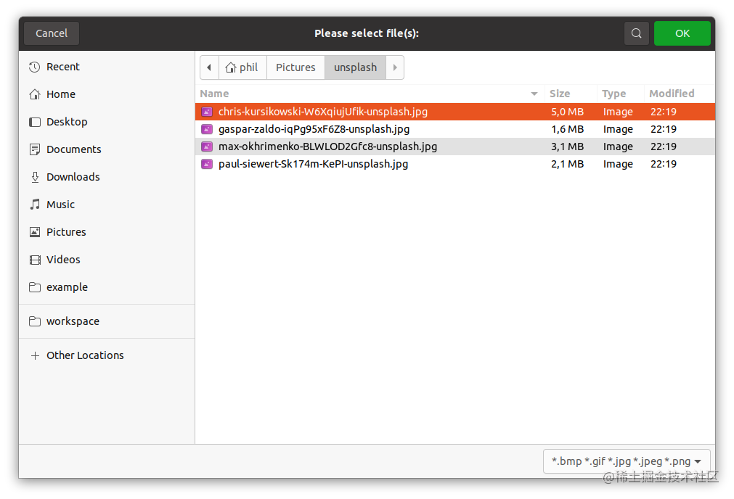This screenshot has width=734, height=499.
Task: Cancel the file selection dialog
Action: pos(52,33)
